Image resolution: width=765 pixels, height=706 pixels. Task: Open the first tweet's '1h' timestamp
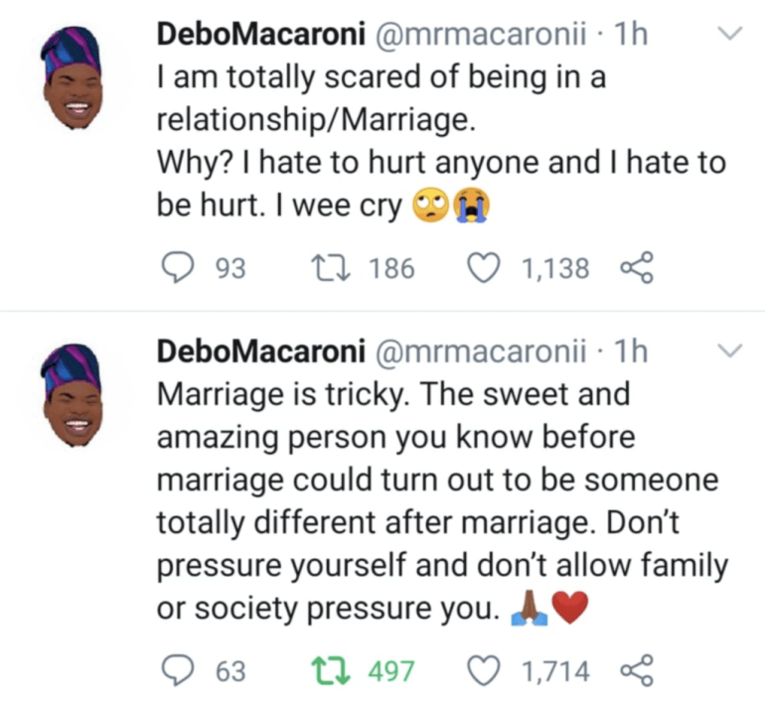tap(632, 34)
